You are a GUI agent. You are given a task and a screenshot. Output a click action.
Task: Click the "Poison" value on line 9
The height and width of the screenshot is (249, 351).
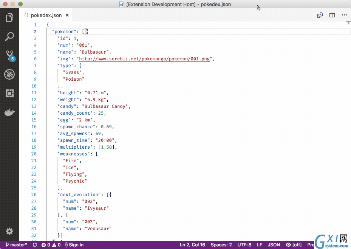(x=74, y=79)
